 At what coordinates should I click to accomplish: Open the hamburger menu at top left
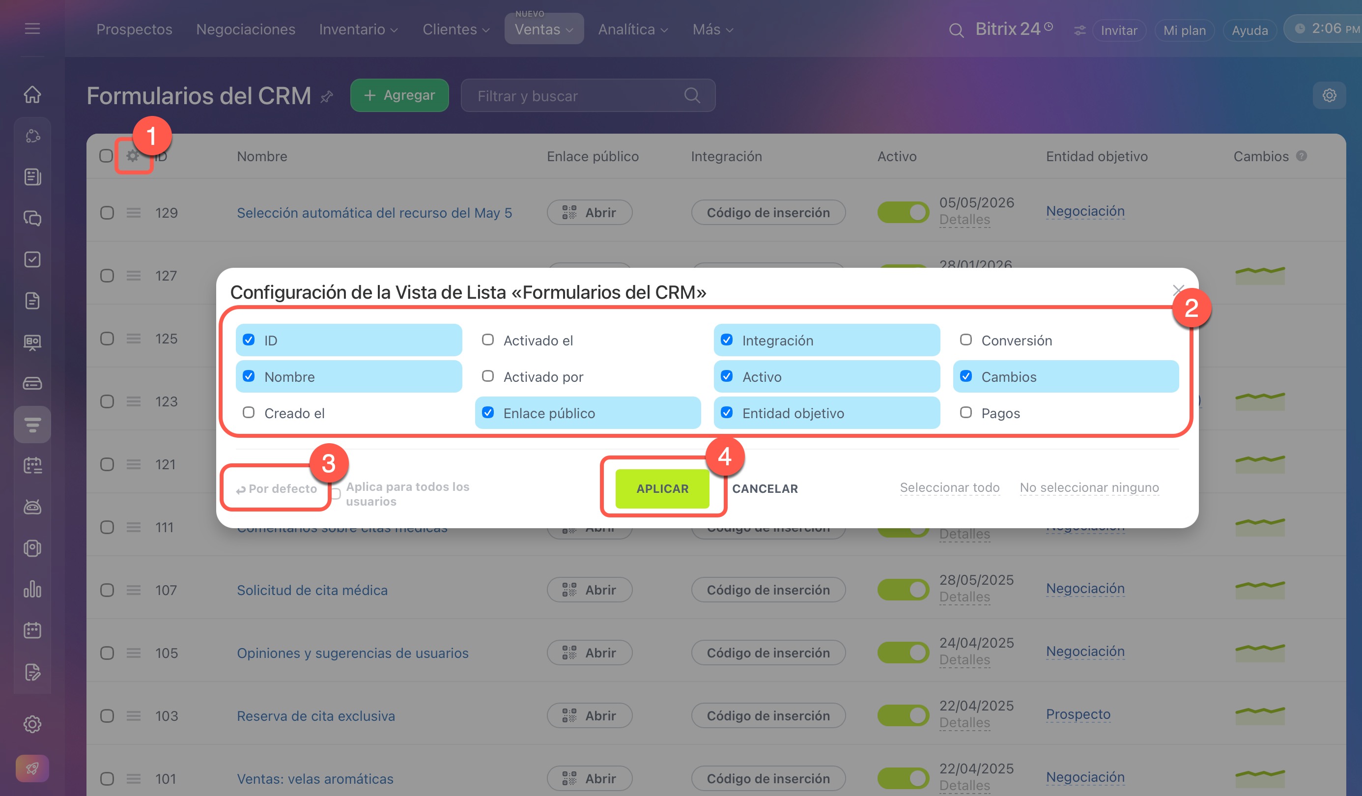pos(32,28)
